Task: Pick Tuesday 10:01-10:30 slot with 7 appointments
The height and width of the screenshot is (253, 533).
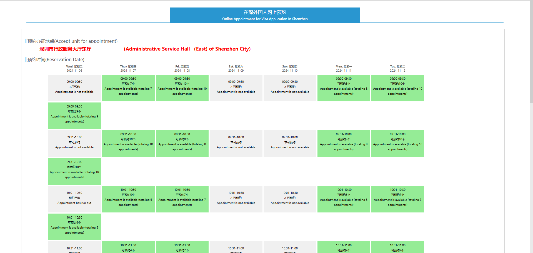Action: pos(397,199)
